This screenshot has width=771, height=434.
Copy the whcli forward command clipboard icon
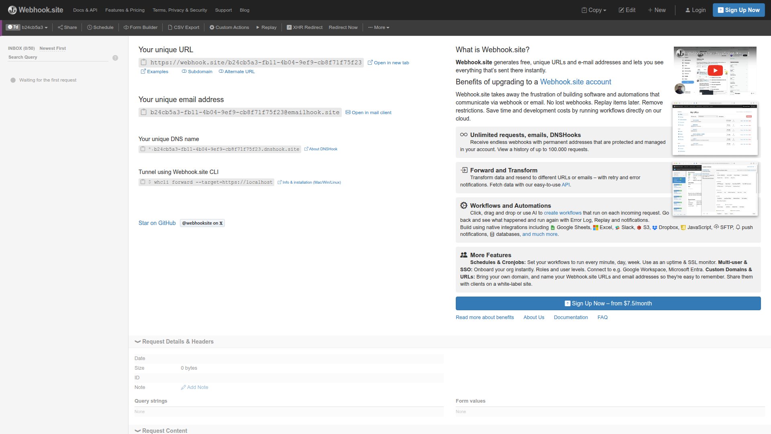point(143,182)
